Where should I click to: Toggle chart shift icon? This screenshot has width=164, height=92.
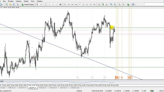pyautogui.click(x=124, y=5)
